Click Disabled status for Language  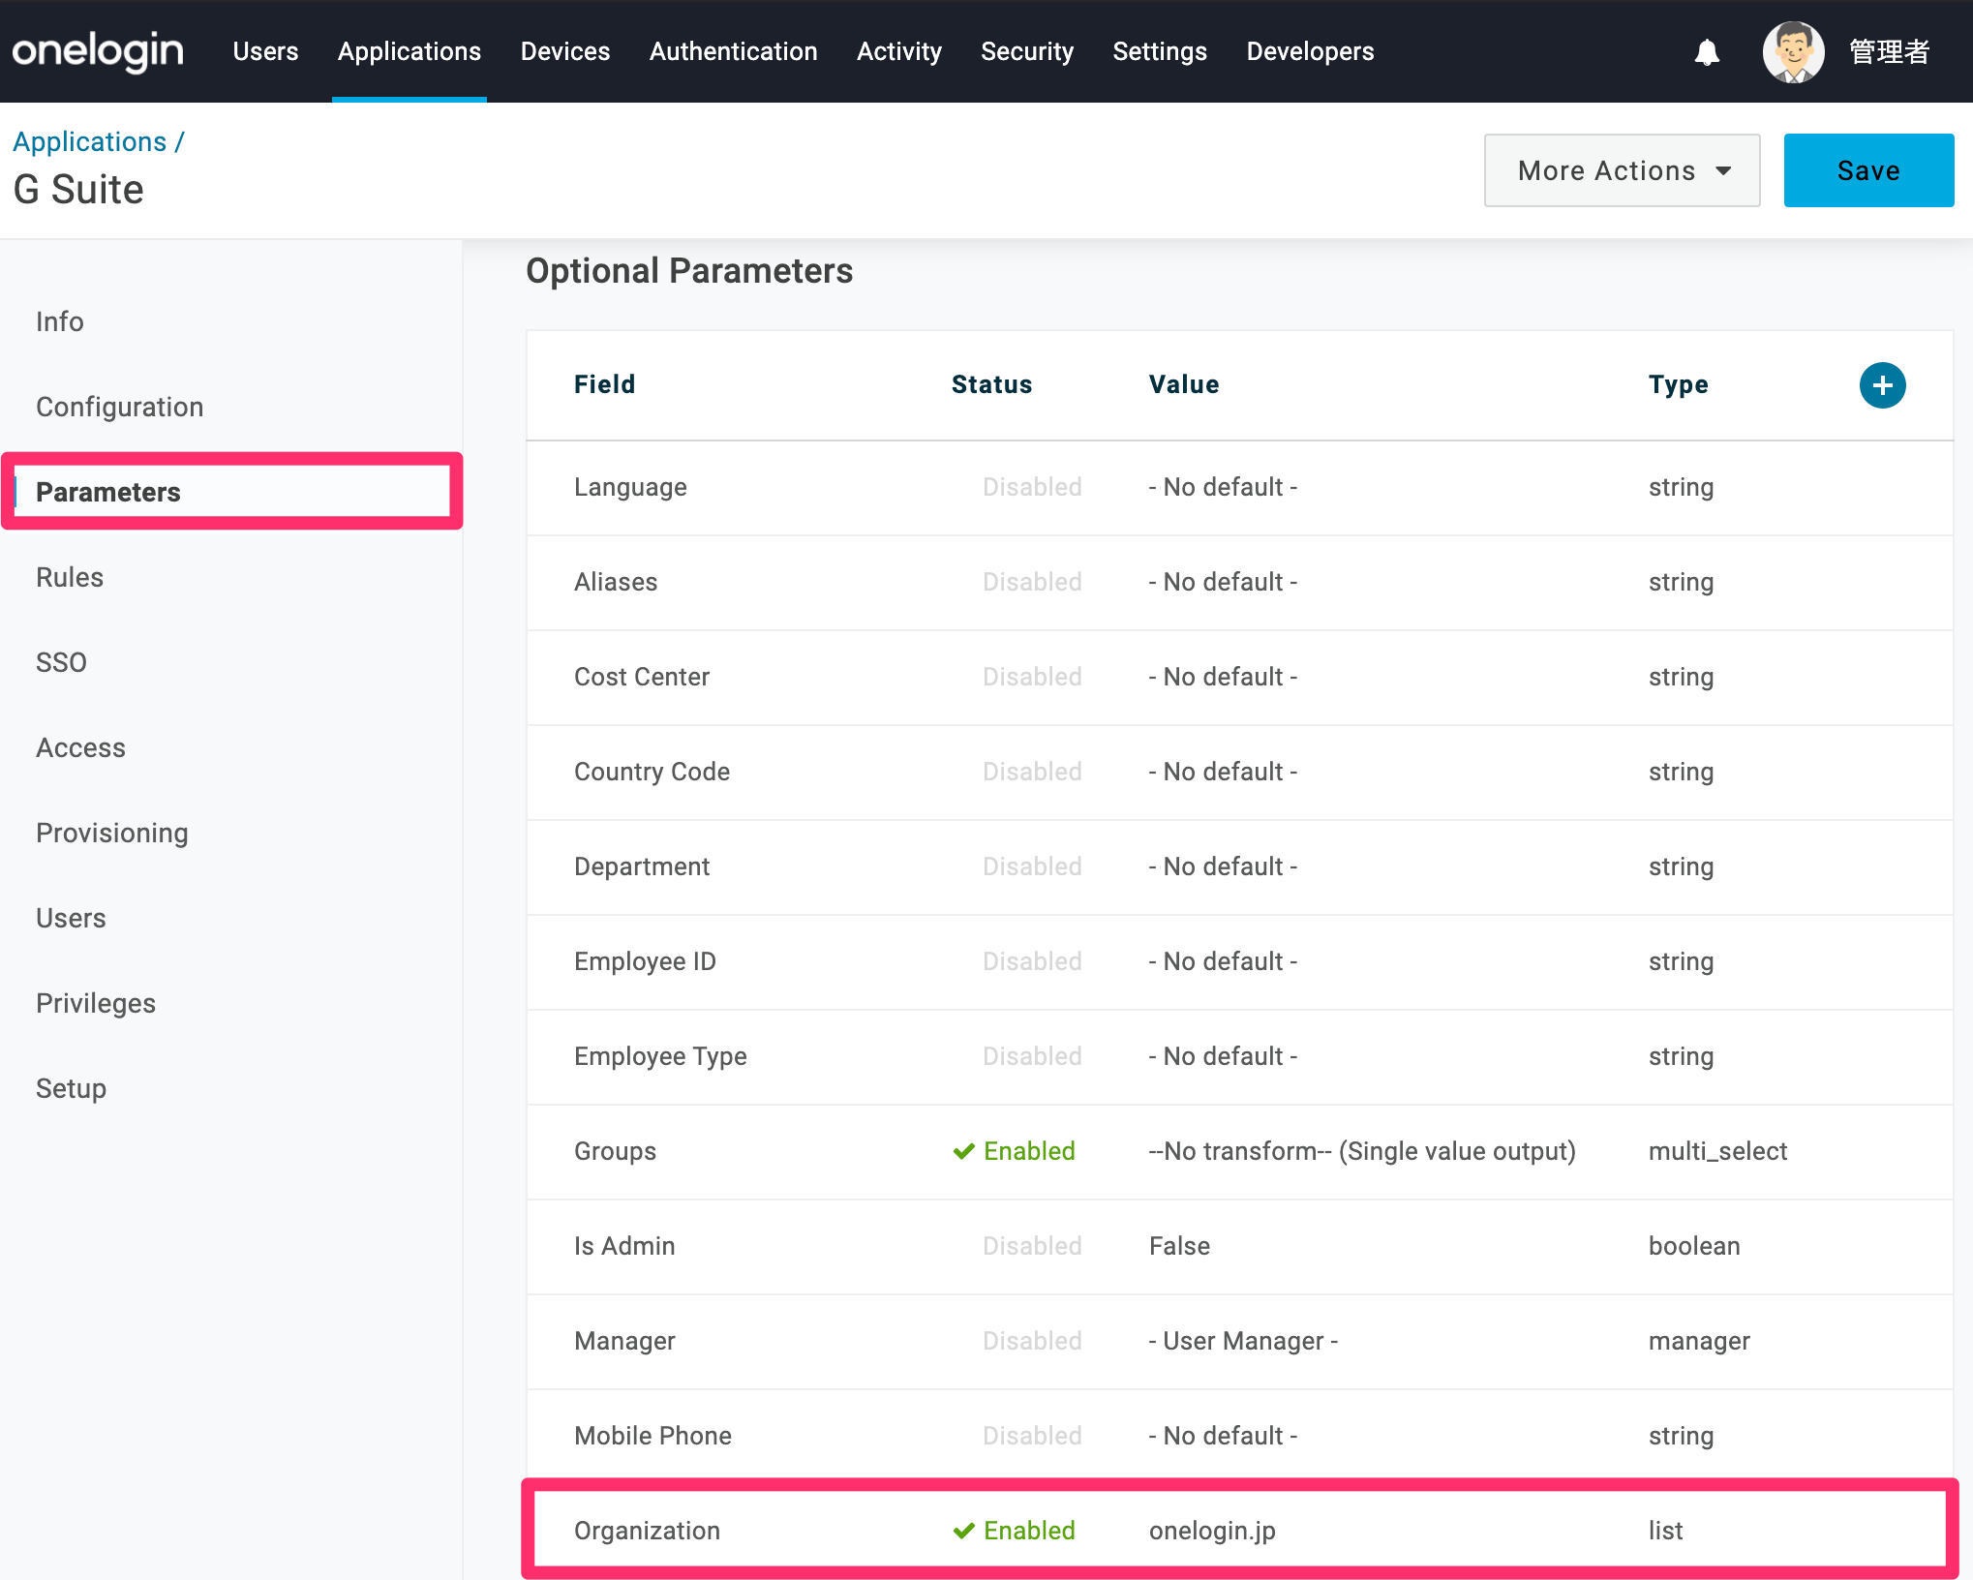click(x=1032, y=487)
